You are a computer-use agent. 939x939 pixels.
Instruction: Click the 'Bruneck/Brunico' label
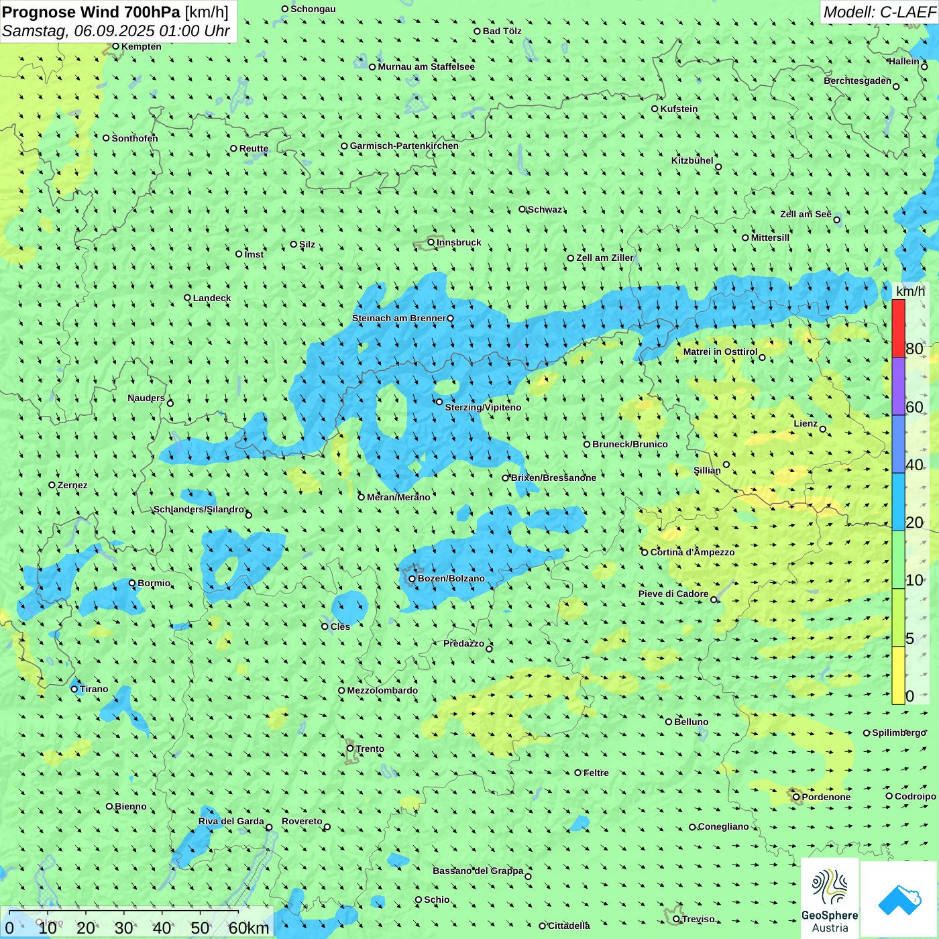pos(630,444)
